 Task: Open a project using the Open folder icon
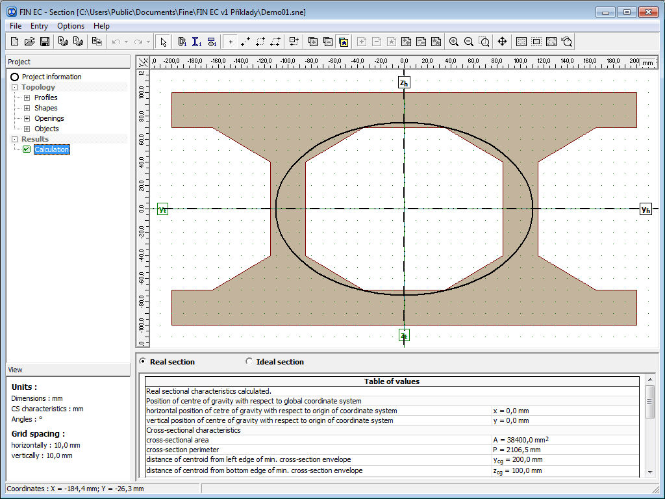click(x=29, y=41)
